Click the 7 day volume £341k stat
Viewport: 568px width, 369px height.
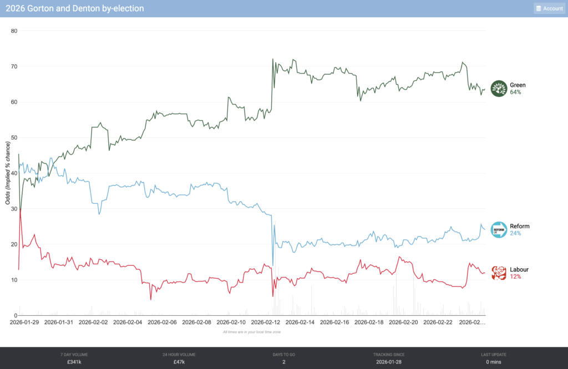coord(74,362)
